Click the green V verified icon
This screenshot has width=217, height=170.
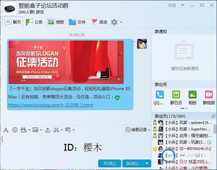117,98
